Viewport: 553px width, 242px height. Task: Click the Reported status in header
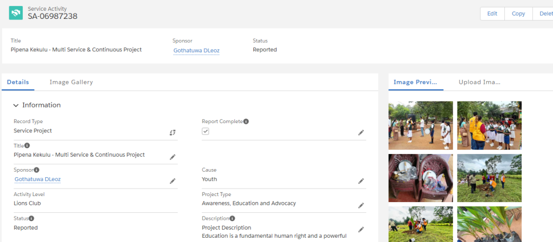pos(265,50)
